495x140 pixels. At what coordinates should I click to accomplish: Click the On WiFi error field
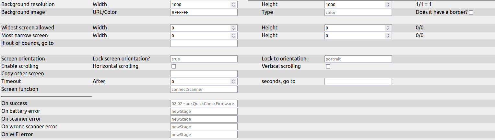[204, 135]
